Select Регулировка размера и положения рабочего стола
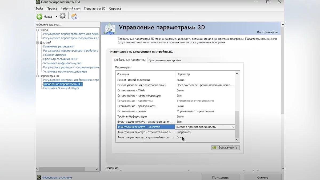This screenshot has height=180, width=320. [71, 67]
